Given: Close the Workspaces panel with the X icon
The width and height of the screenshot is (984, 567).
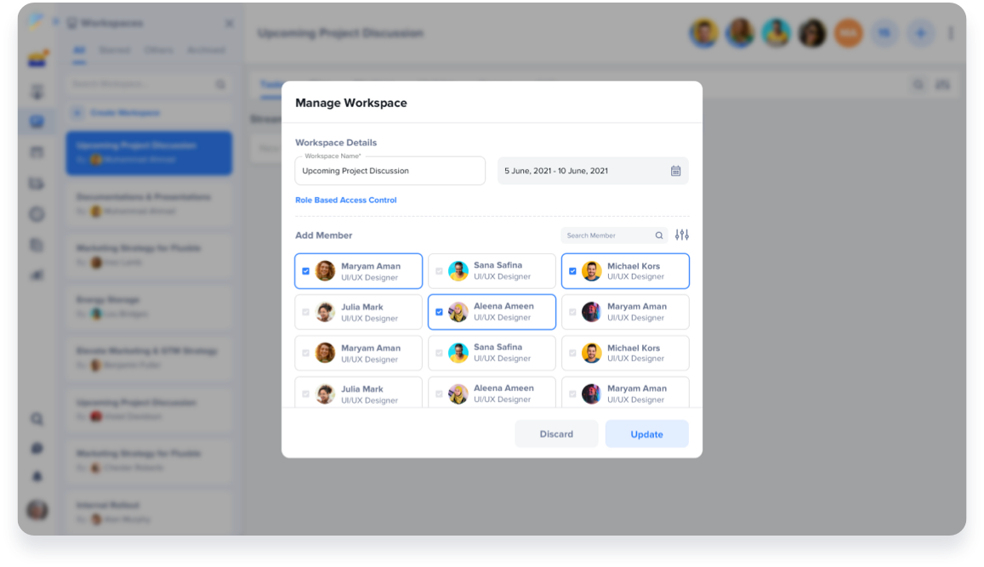Looking at the screenshot, I should point(229,23).
